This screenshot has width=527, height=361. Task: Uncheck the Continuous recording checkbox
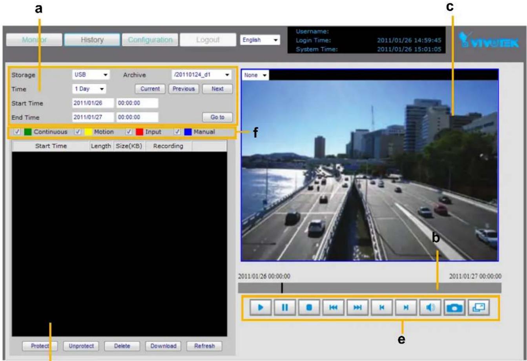tap(17, 132)
